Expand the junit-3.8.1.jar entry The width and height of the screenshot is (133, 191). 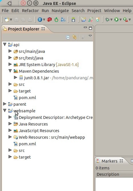[x=15, y=77]
